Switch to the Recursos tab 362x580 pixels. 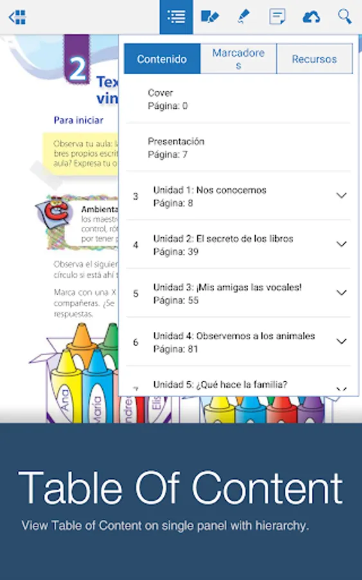(314, 59)
